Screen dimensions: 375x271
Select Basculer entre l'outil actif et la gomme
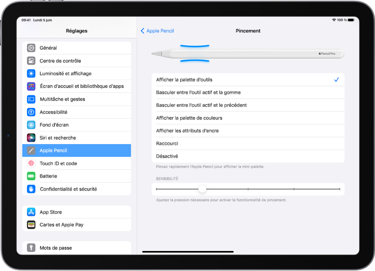pos(248,92)
